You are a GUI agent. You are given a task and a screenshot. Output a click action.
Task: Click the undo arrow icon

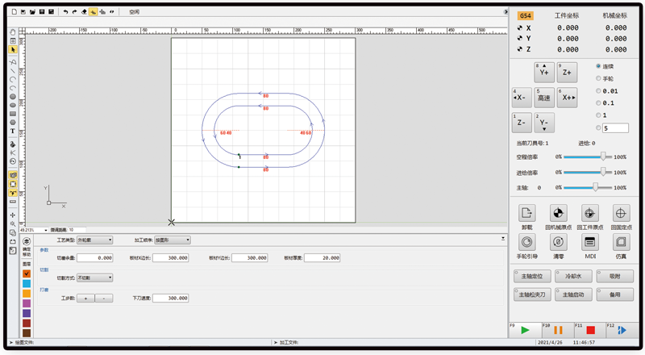pyautogui.click(x=66, y=12)
